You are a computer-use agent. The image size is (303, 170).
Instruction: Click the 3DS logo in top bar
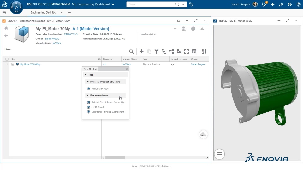pos(4,4)
